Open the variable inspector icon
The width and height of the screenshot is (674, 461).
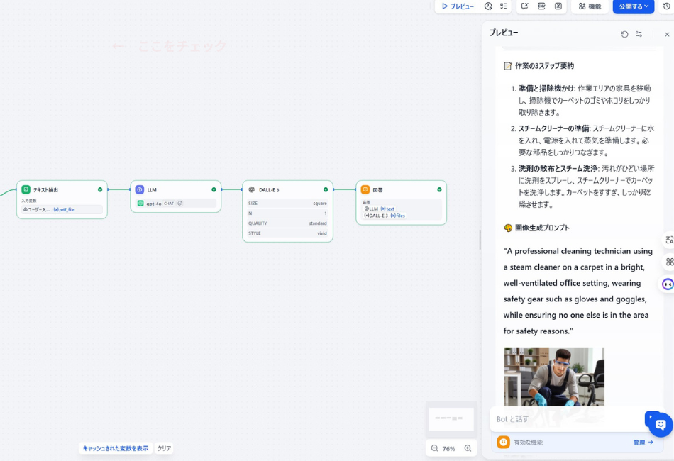click(x=560, y=6)
